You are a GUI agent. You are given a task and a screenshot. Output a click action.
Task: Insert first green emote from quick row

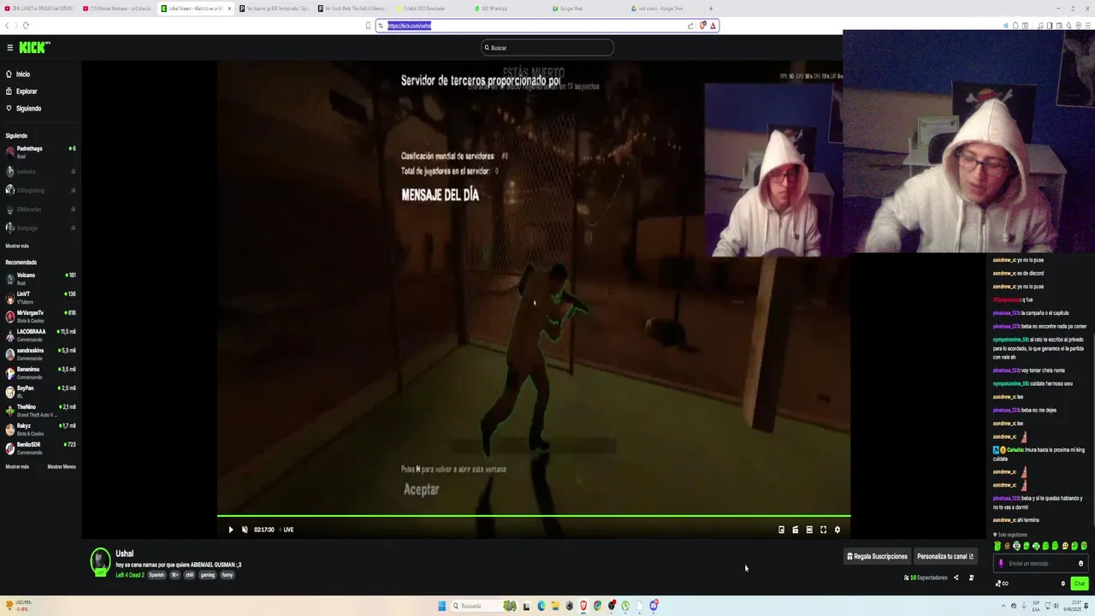[x=997, y=546]
